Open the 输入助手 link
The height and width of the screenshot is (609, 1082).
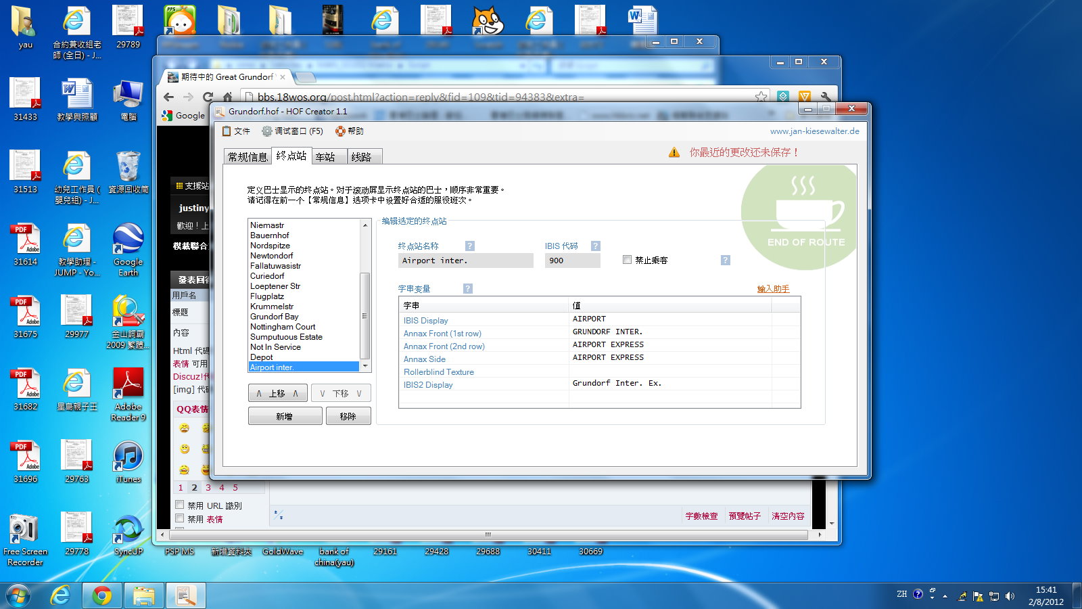[773, 289]
